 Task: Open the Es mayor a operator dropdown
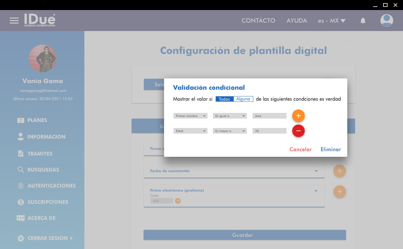pyautogui.click(x=230, y=131)
